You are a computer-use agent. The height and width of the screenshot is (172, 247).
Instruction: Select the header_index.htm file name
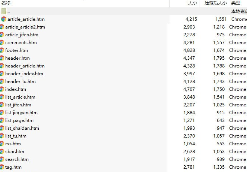point(24,74)
